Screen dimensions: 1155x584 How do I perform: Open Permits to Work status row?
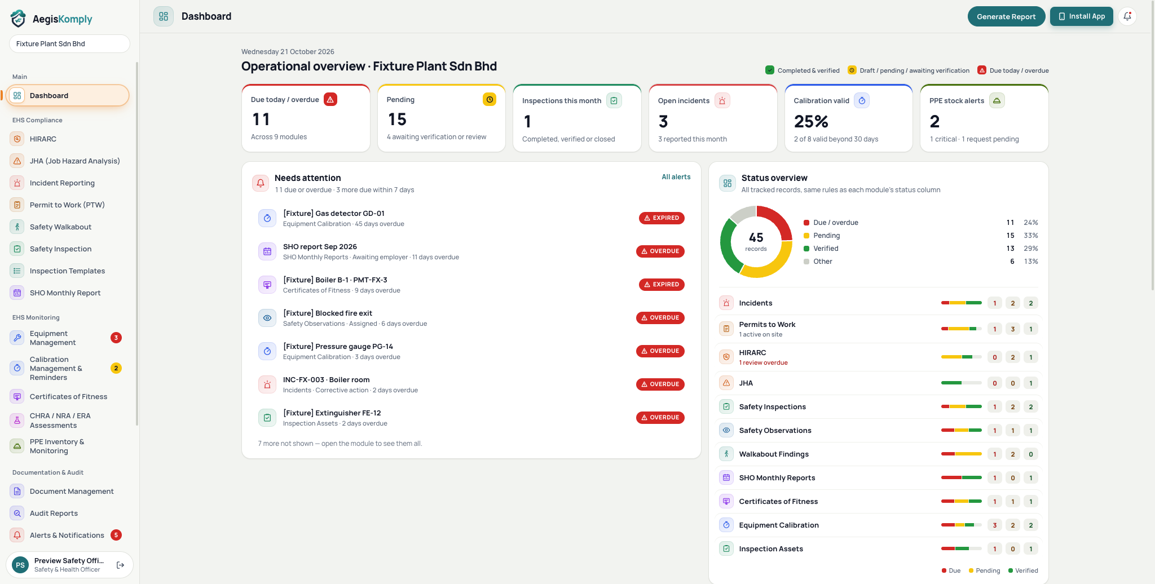click(x=878, y=329)
